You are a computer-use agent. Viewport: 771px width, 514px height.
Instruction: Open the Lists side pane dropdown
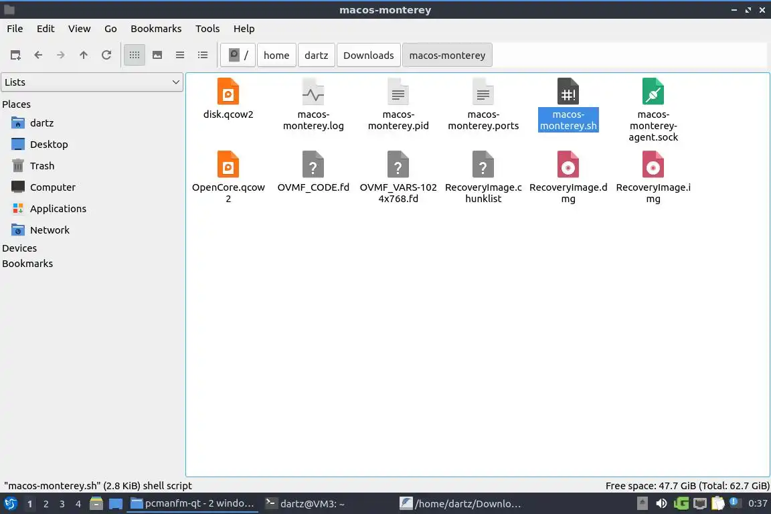click(x=92, y=82)
